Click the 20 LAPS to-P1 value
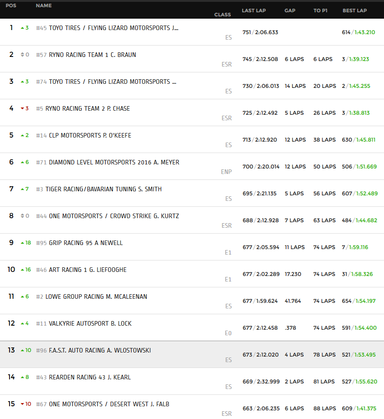 [x=325, y=86]
